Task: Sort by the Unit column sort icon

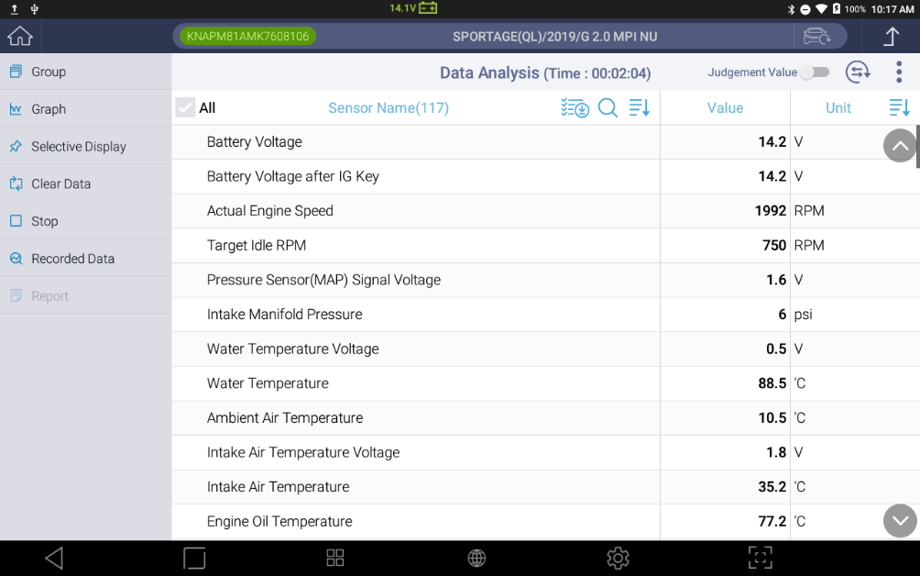Action: point(899,108)
